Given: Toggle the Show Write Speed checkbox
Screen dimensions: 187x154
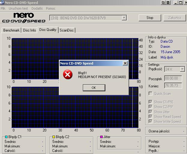Looking at the screenshot, I should coord(150,122).
